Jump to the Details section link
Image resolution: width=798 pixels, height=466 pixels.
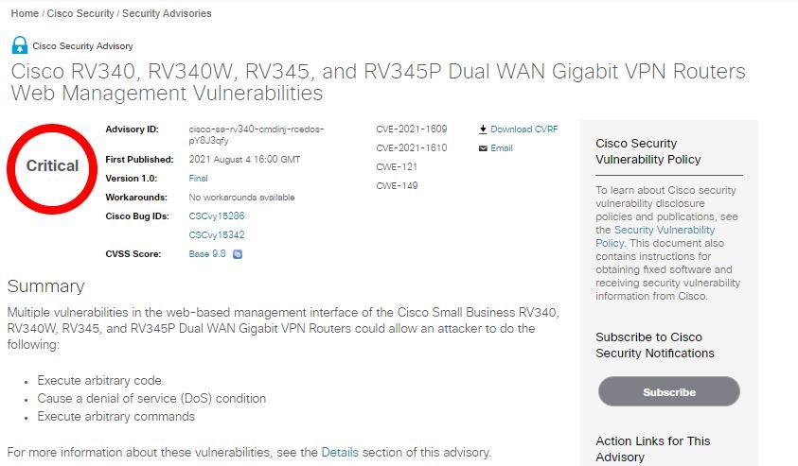[x=340, y=452]
